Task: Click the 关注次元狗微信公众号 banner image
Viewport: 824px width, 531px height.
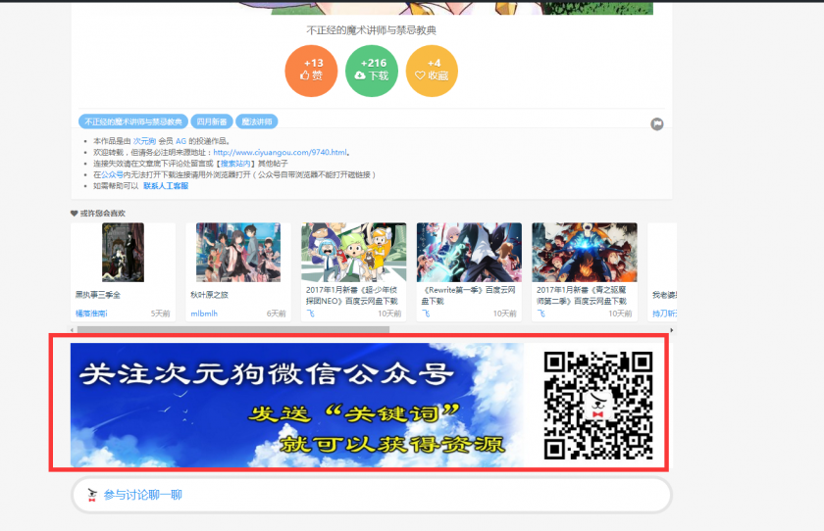Action: 297,405
